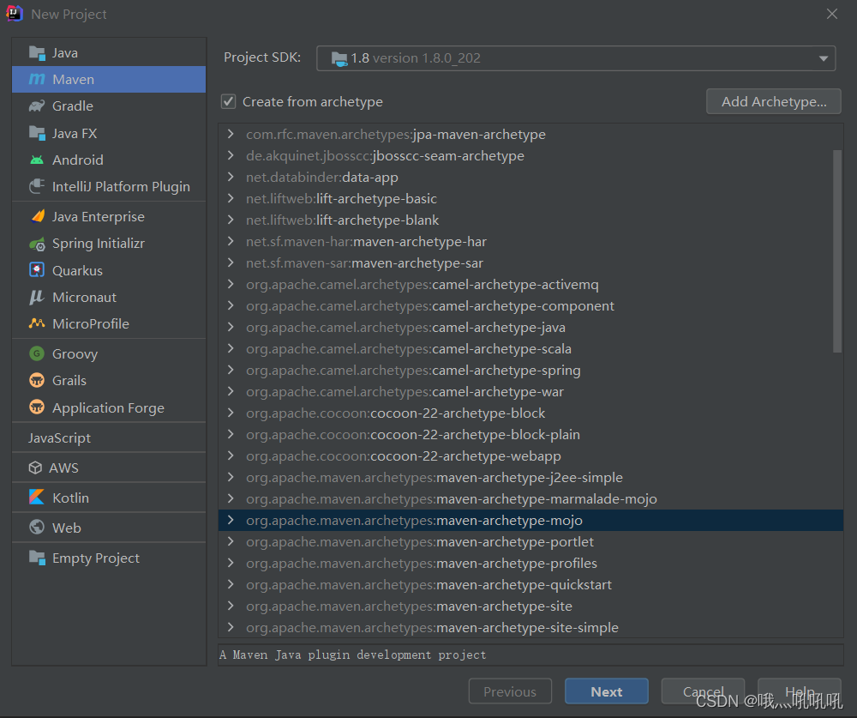The height and width of the screenshot is (718, 857).
Task: Select maven-archetype-profiles row
Action: tap(530, 563)
